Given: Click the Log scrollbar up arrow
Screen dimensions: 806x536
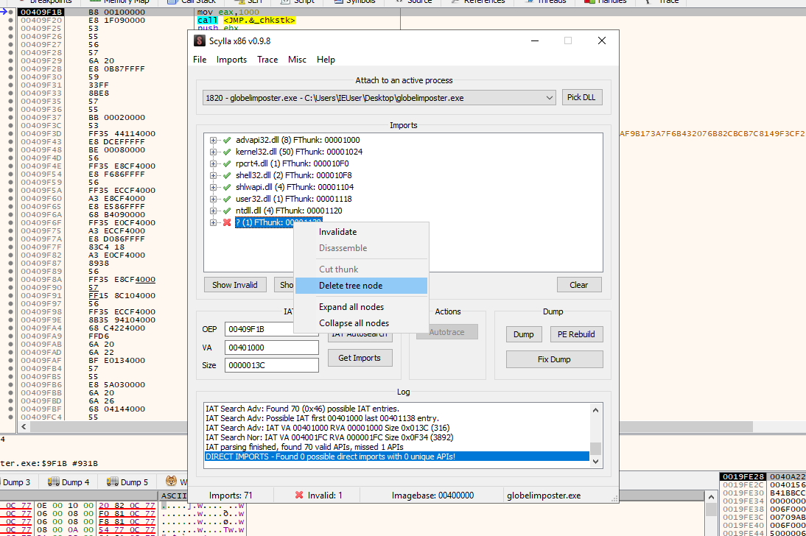Looking at the screenshot, I should (x=595, y=410).
